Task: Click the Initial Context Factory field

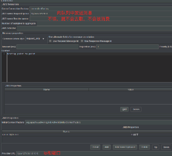Action: [x=97, y=122]
